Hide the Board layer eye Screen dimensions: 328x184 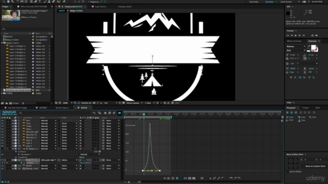pos(2,166)
